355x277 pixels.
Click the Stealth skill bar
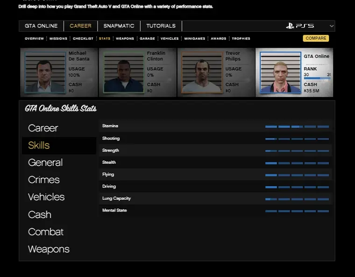click(x=297, y=163)
